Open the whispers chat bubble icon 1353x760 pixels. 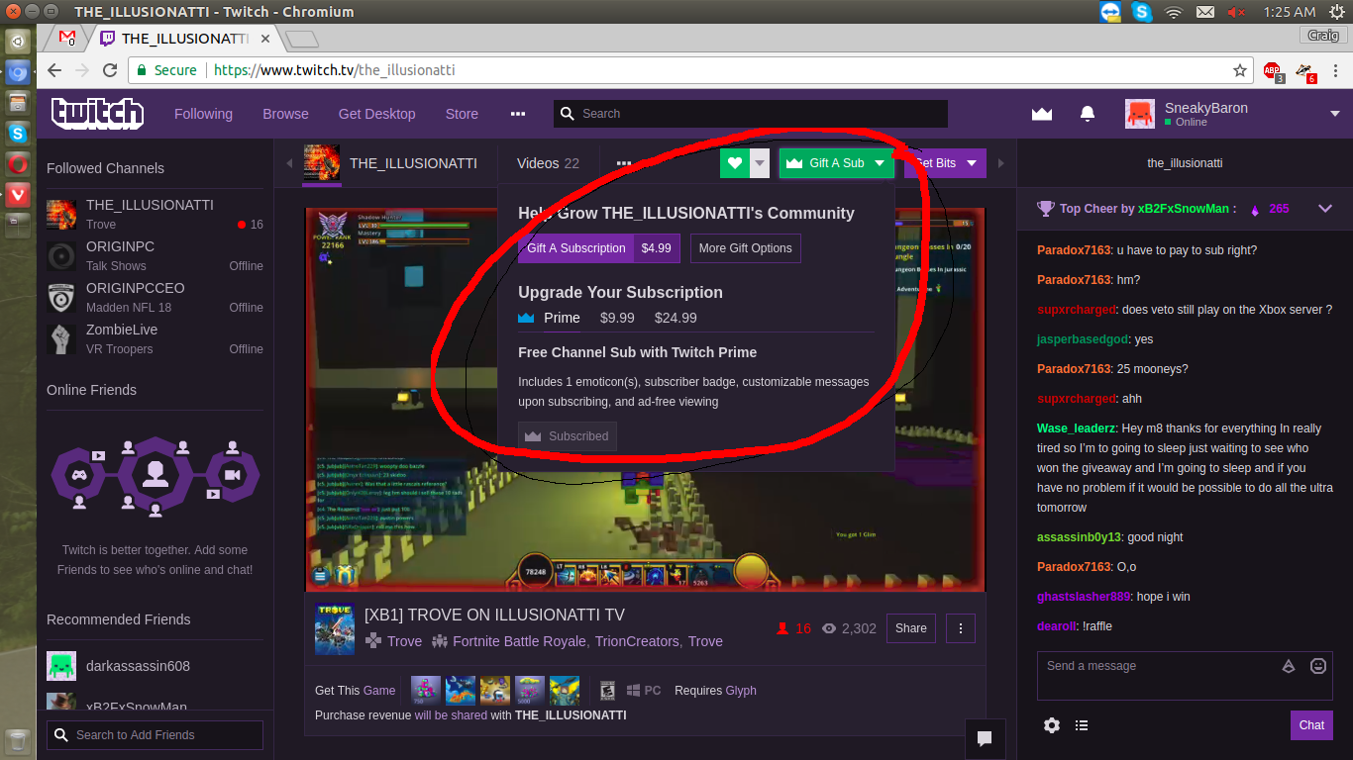click(x=985, y=738)
